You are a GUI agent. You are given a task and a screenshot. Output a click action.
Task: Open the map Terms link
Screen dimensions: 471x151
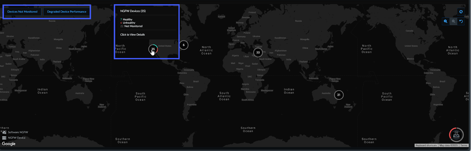pyautogui.click(x=464, y=145)
